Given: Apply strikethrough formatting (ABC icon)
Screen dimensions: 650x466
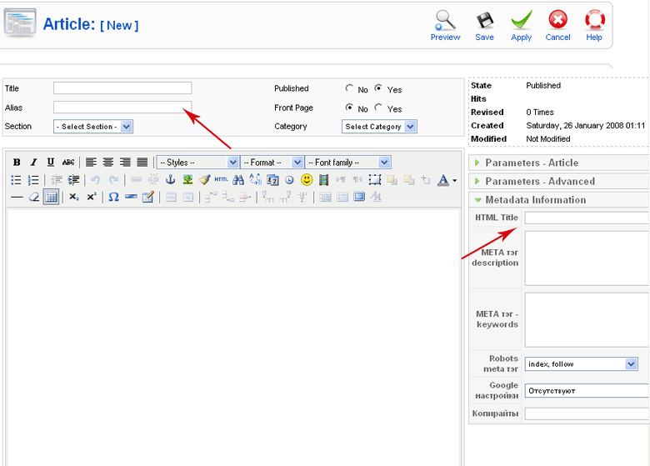Looking at the screenshot, I should [68, 162].
